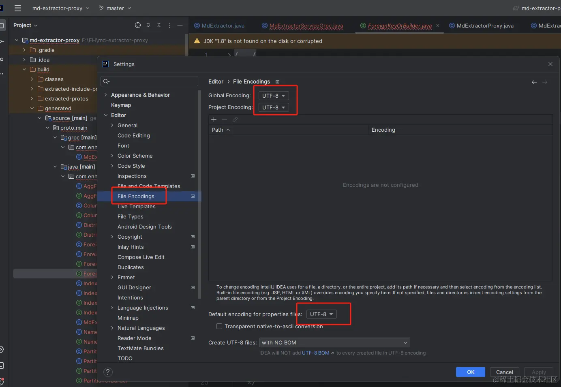The image size is (561, 387).
Task: Open Project panel options menu
Action: [169, 25]
